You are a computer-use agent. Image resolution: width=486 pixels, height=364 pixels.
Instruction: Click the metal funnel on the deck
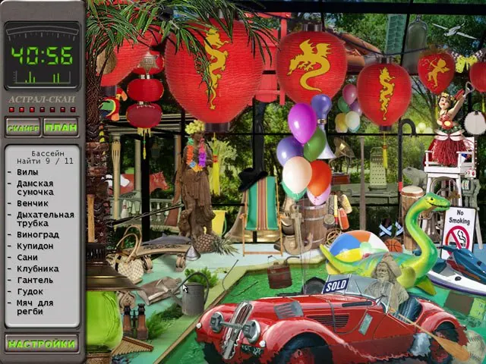192,253
